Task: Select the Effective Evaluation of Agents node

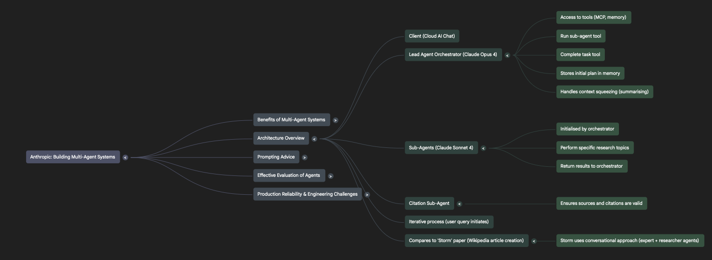Action: (289, 175)
